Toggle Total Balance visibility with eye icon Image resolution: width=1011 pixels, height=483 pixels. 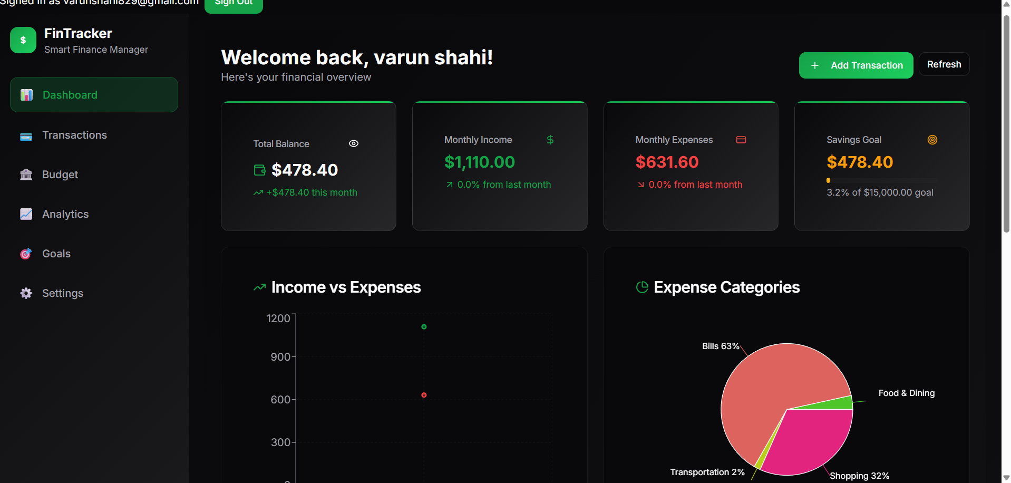point(353,143)
